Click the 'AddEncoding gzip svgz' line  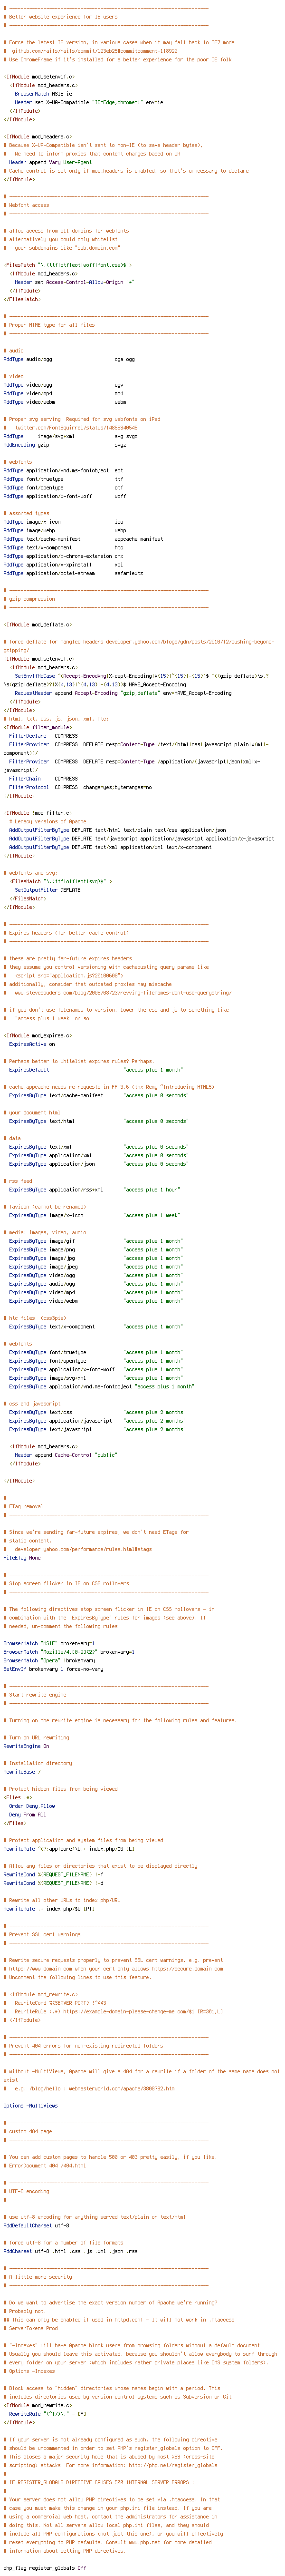click(x=64, y=445)
